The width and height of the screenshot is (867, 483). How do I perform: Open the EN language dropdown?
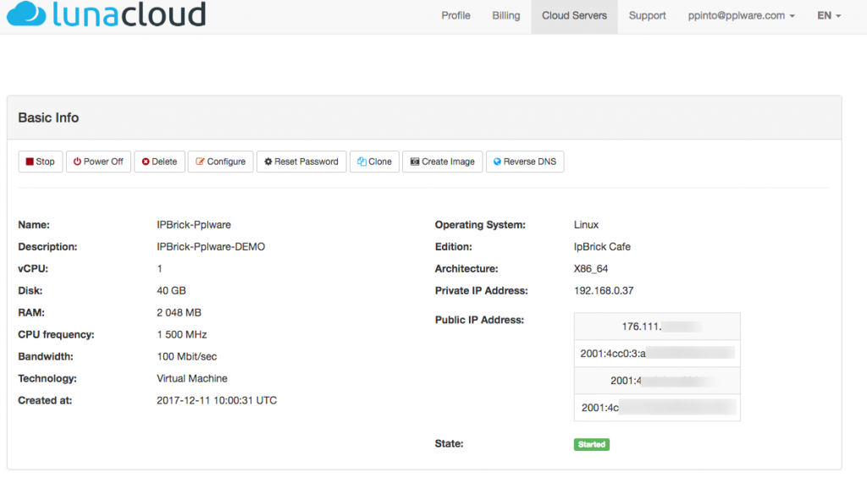pyautogui.click(x=829, y=15)
